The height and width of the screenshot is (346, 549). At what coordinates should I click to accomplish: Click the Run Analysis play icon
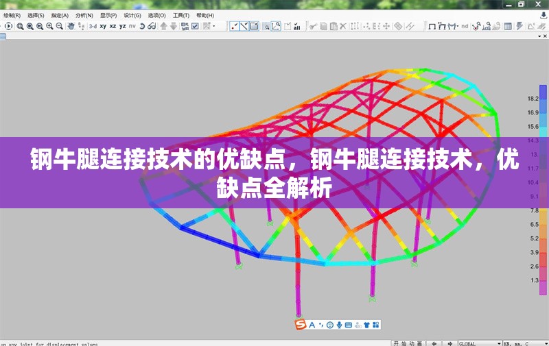tap(8, 26)
